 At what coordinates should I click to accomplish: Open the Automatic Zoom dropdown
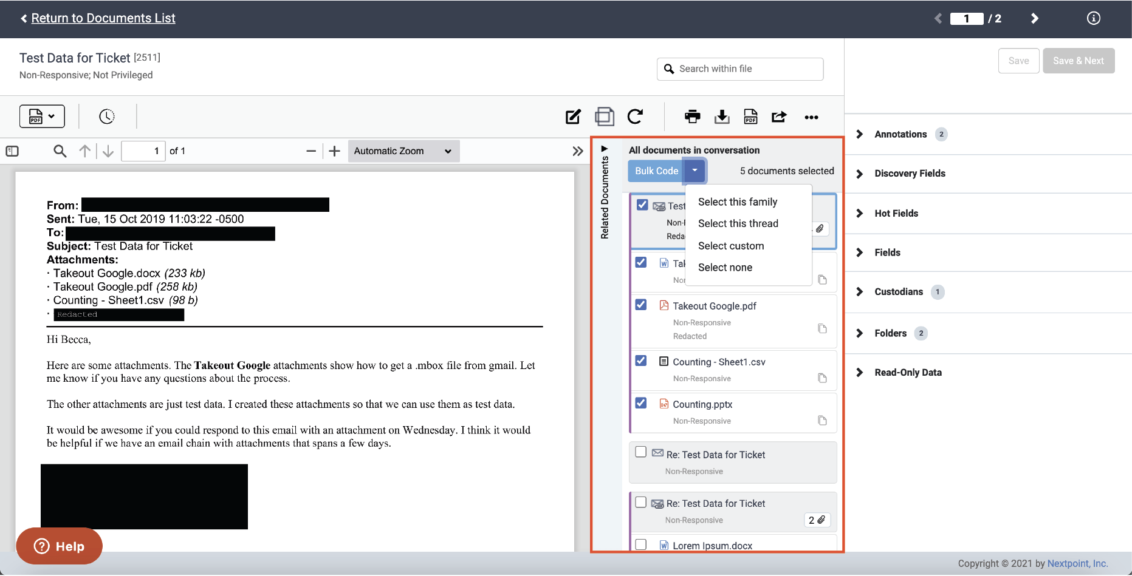click(x=403, y=151)
